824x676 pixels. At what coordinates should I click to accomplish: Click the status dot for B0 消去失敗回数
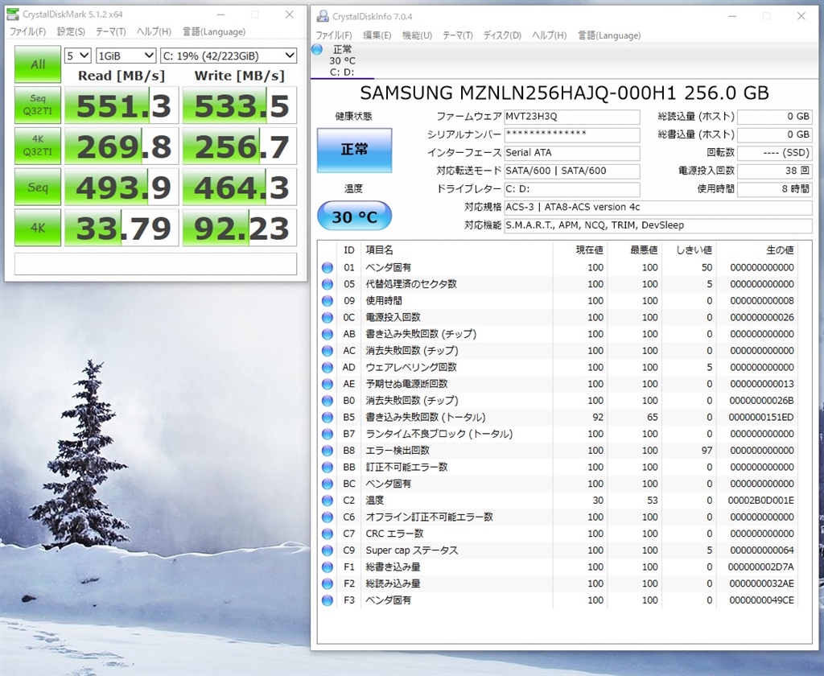click(x=328, y=401)
